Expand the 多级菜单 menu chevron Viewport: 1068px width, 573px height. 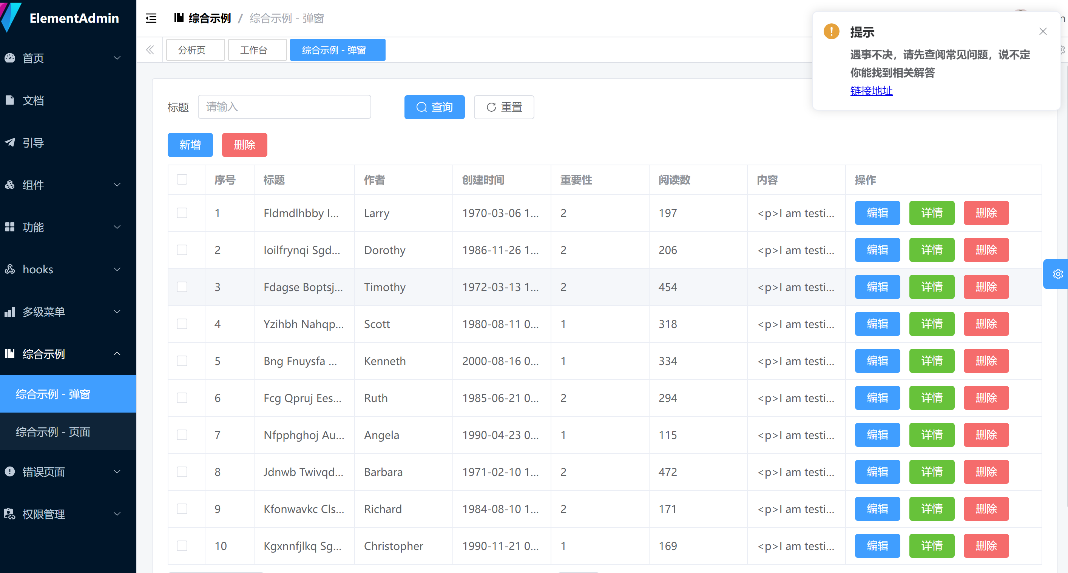click(x=117, y=311)
